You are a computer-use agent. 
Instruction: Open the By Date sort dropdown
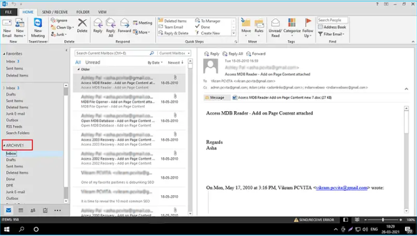point(155,62)
